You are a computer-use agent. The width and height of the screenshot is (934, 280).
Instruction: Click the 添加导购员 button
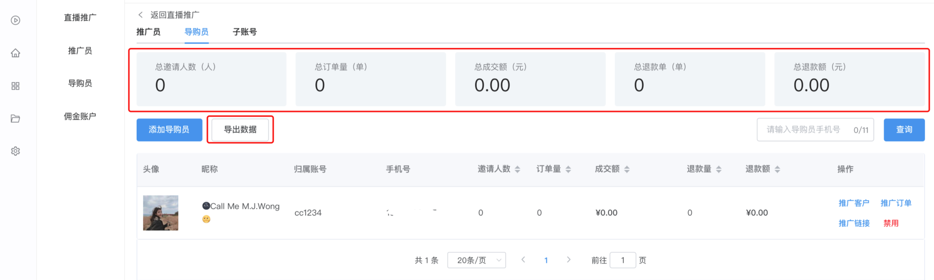click(169, 130)
